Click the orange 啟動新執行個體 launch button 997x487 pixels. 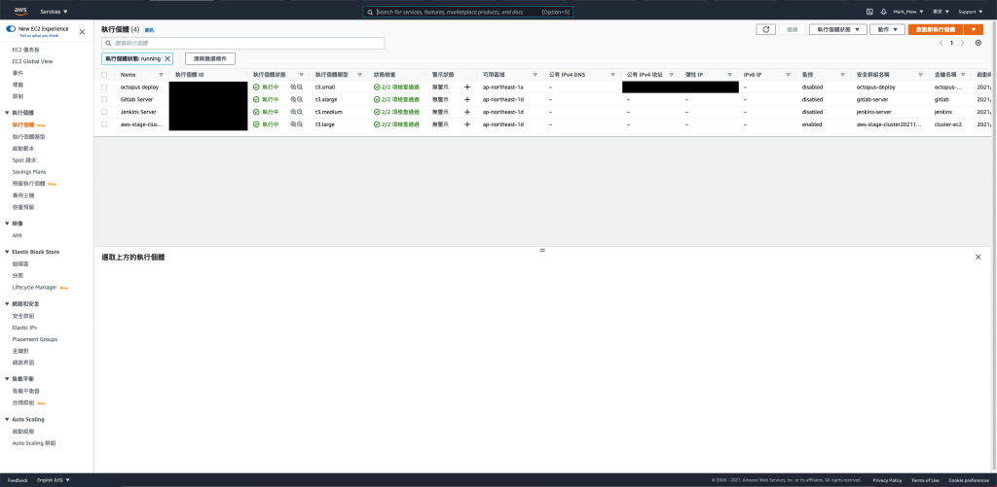tap(936, 29)
